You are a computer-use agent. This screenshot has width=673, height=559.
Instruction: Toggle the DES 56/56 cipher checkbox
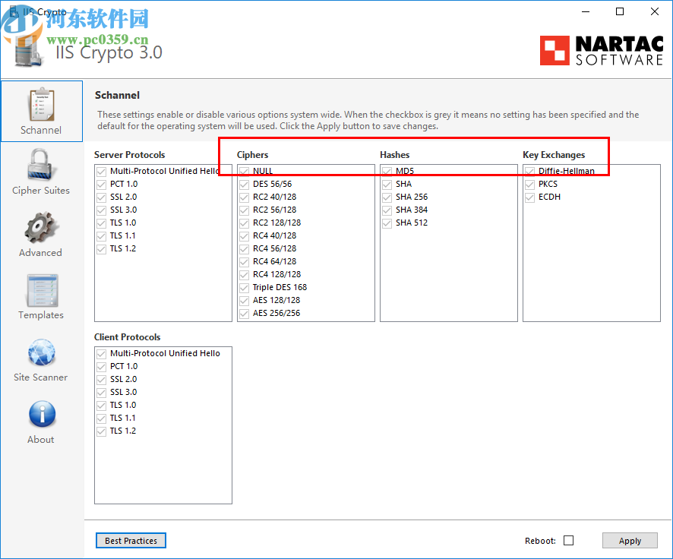click(245, 185)
